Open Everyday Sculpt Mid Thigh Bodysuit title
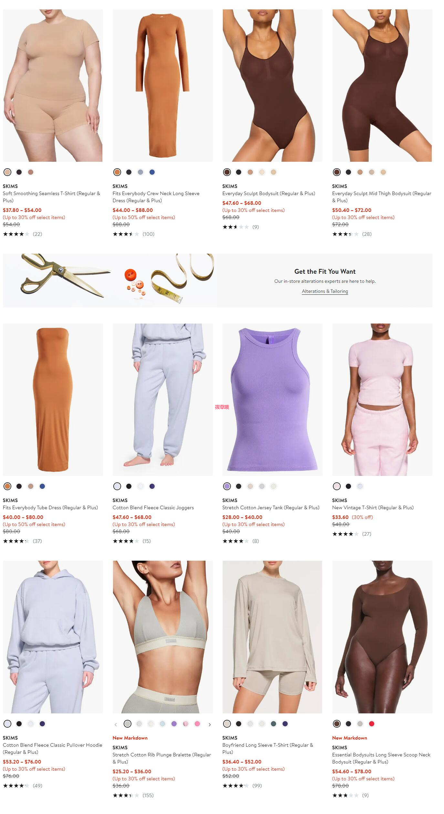The image size is (444, 814). tap(382, 197)
